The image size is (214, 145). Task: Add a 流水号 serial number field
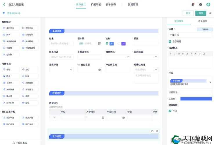click(x=10, y=96)
